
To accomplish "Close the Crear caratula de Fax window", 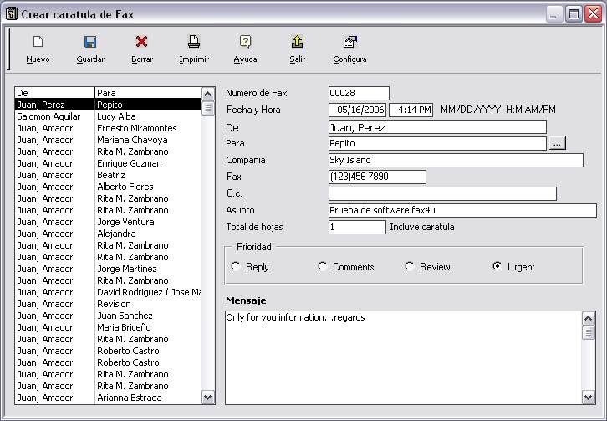I will coord(593,14).
